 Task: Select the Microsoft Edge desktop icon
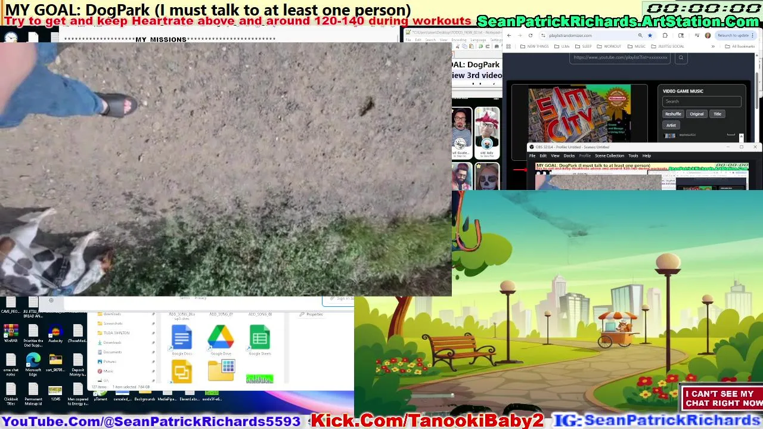(x=33, y=363)
